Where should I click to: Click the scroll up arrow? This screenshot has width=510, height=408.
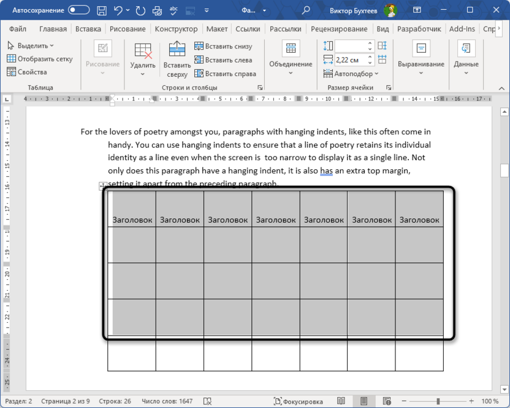tap(504, 112)
